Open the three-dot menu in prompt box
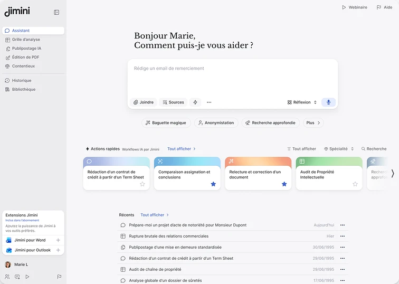Screen dimensions: 399x284 pyautogui.click(x=209, y=102)
